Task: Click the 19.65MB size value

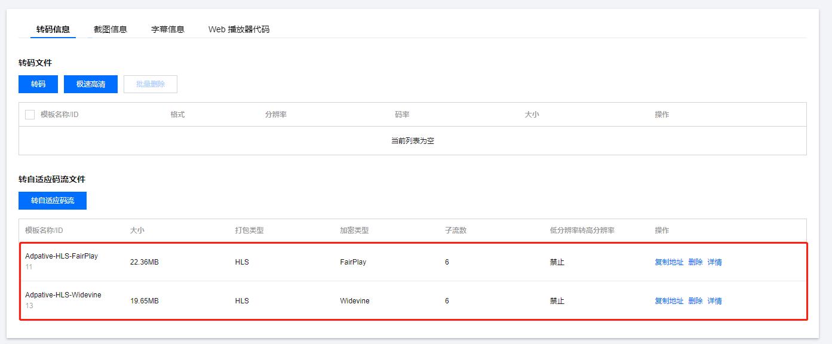Action: click(x=145, y=301)
